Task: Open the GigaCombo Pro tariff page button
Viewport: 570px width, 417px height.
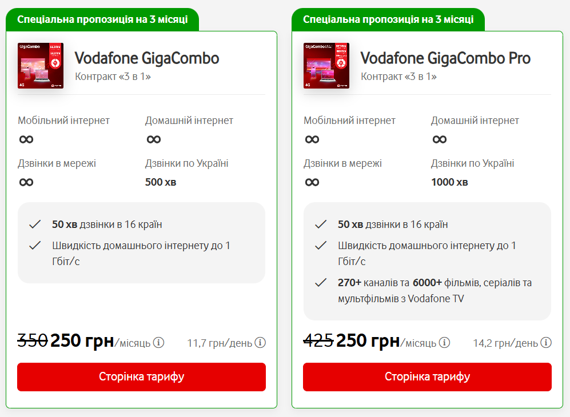Action: 427,377
